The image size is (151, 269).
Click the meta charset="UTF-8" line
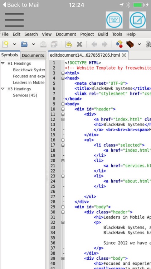point(101,83)
